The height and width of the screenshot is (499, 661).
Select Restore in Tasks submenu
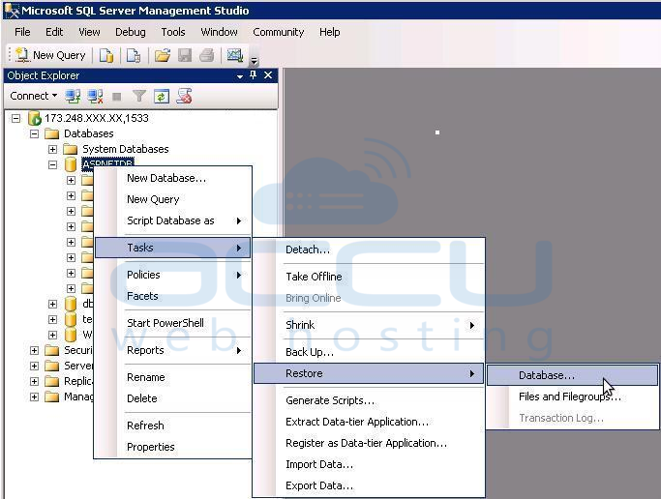(368, 373)
